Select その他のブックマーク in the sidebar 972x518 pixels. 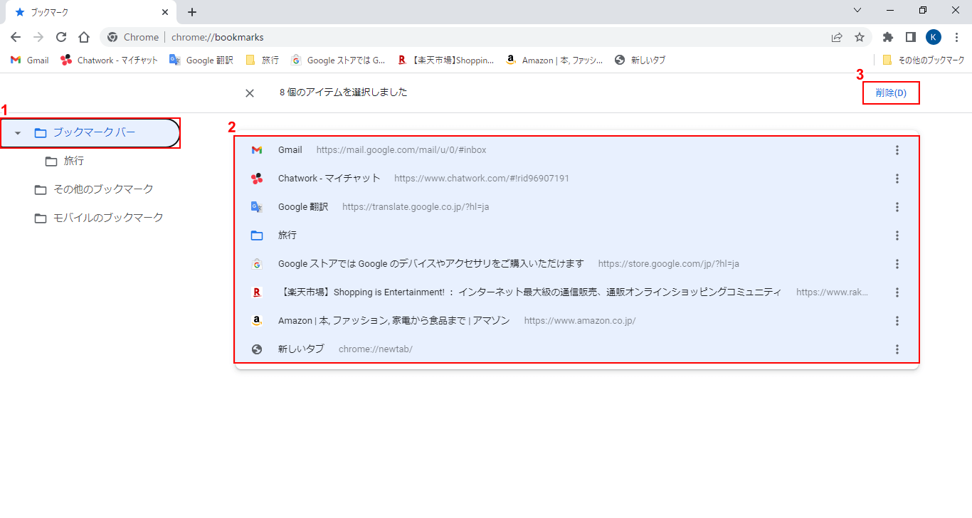click(103, 189)
